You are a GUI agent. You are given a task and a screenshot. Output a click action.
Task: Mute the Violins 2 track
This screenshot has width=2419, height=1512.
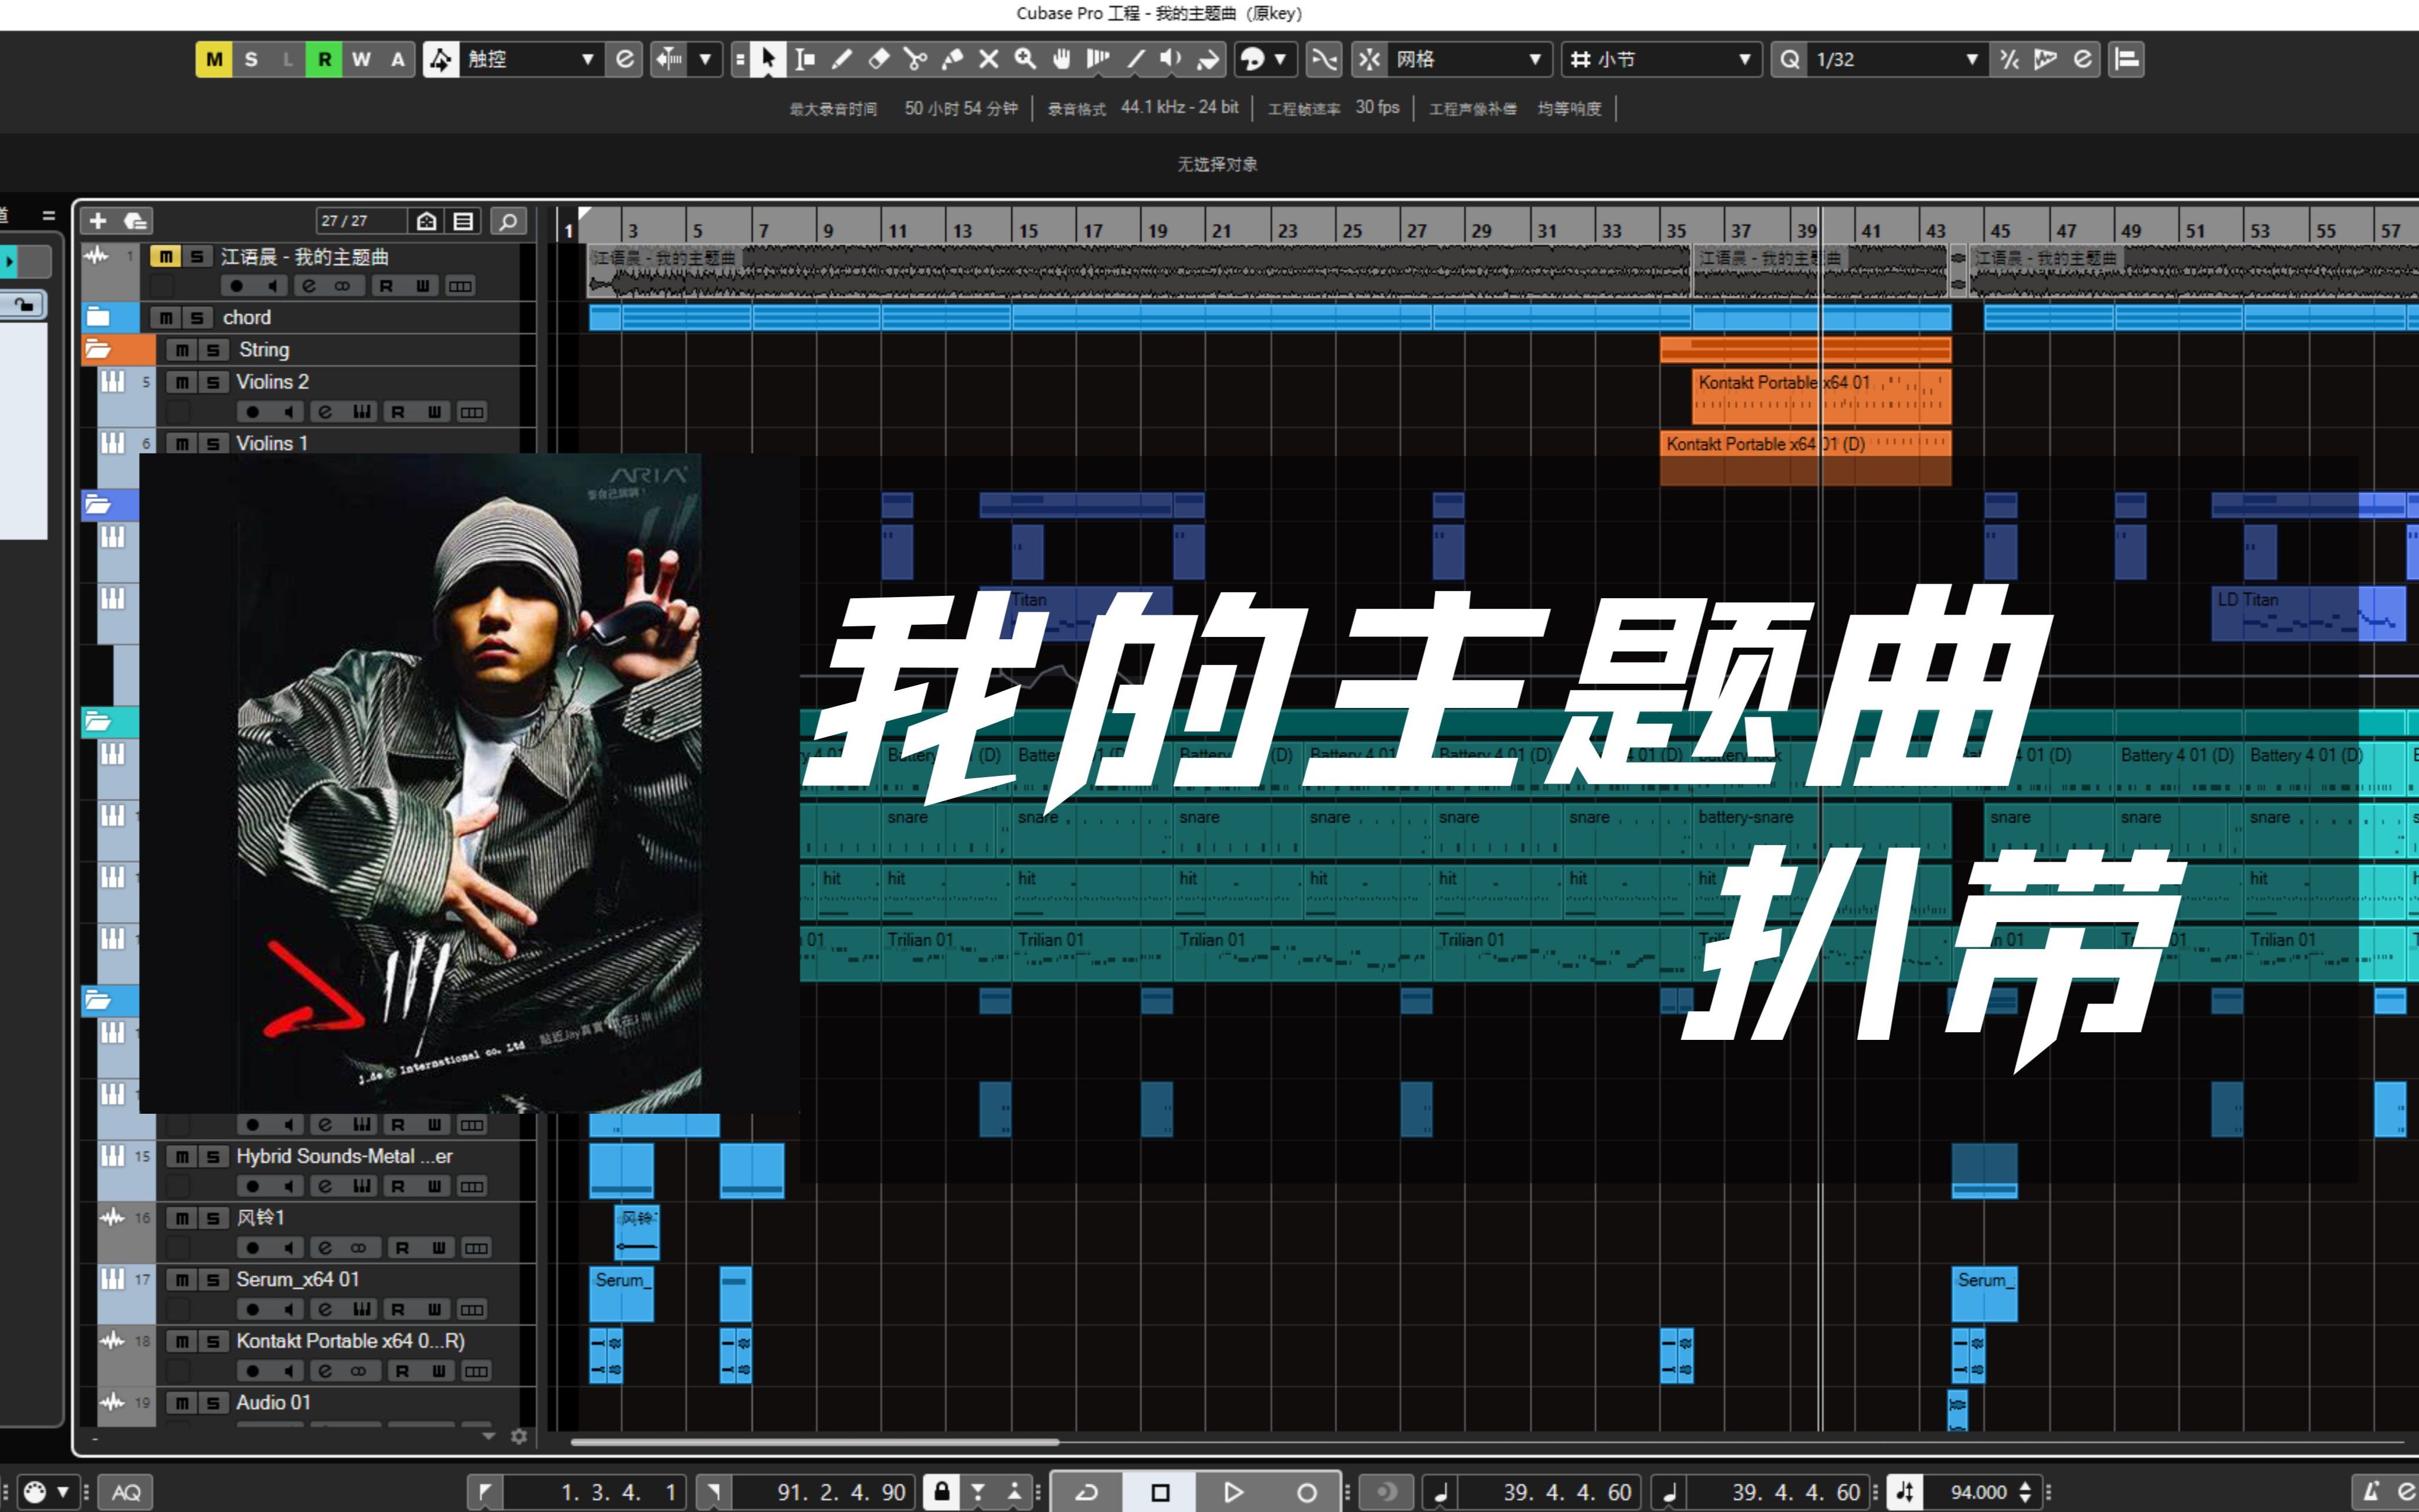point(181,382)
